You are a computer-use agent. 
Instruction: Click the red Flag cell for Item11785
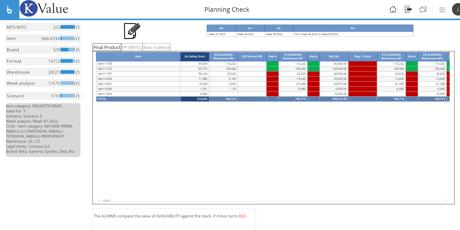coord(362,64)
